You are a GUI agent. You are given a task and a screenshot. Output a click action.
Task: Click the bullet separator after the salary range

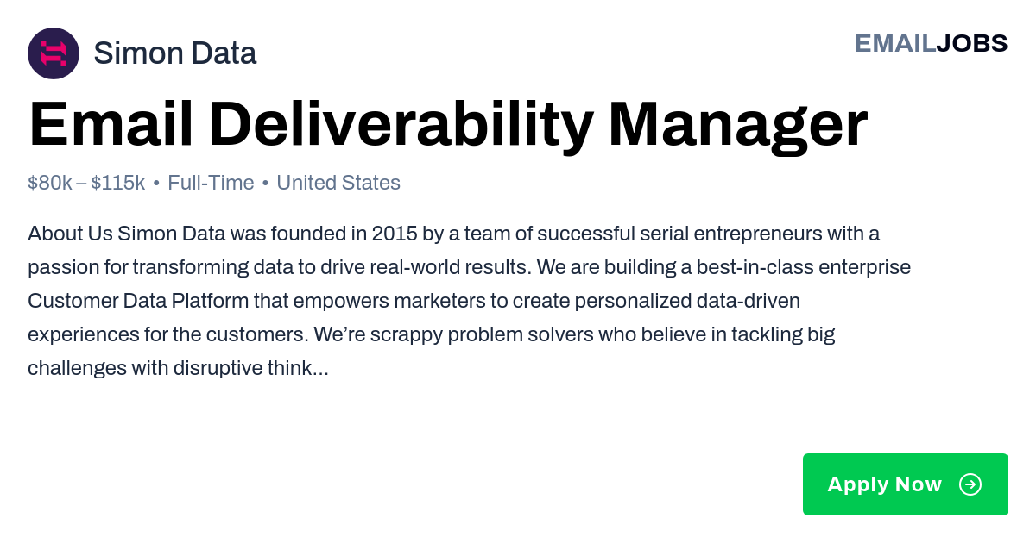(x=156, y=184)
